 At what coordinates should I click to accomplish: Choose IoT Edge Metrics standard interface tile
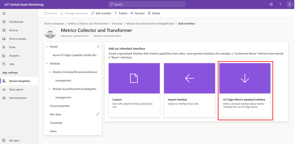245,90
